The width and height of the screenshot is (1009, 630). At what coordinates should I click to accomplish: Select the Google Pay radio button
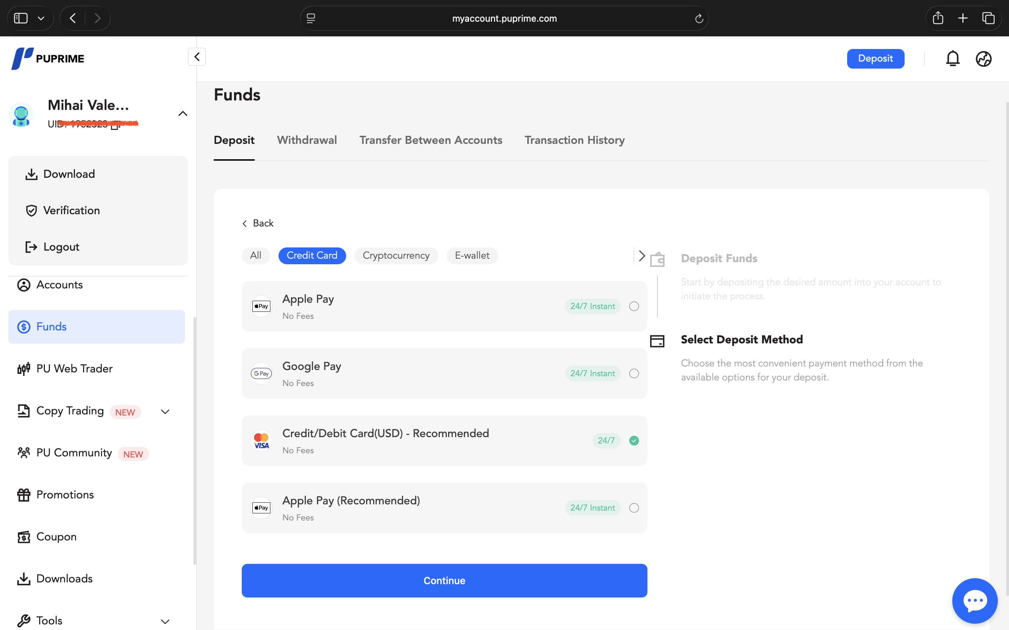click(634, 373)
